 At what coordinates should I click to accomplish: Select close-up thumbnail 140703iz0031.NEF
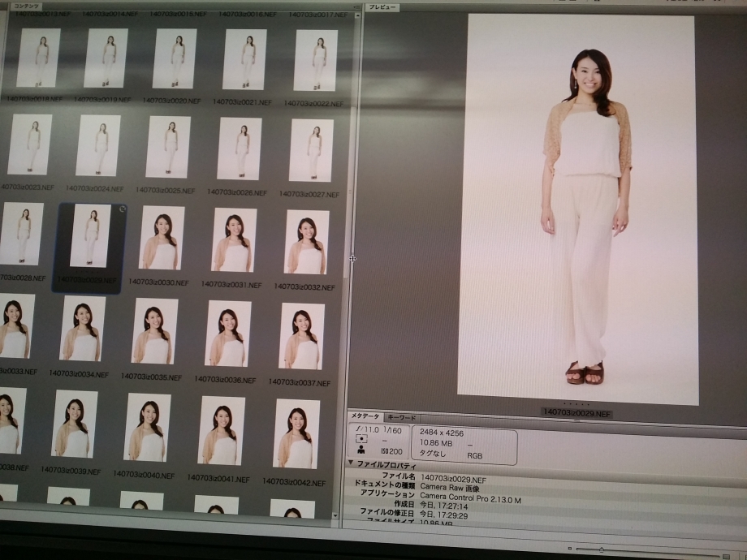pyautogui.click(x=234, y=240)
